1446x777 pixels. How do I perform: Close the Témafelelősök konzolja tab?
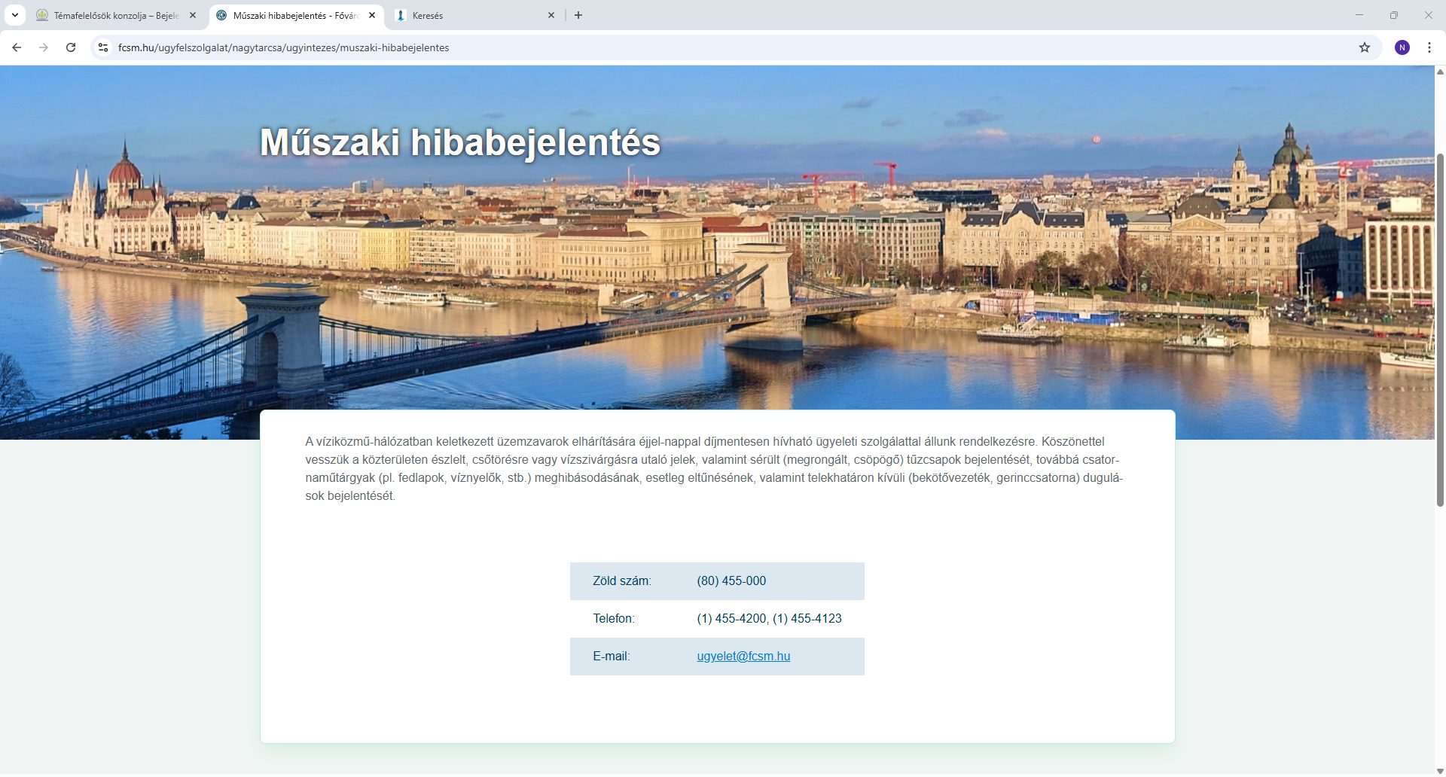(193, 15)
